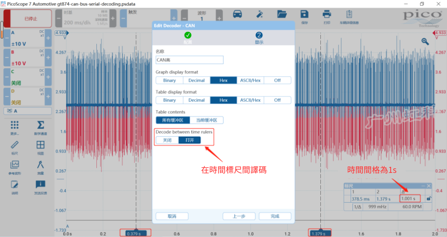This screenshot has width=447, height=237.
Task: Select the 1.379 s time ruler handle
Action: point(320,233)
